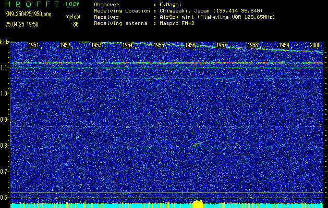Click the yellow signal peak in the bottom bar
The width and height of the screenshot is (328, 208).
click(x=198, y=204)
